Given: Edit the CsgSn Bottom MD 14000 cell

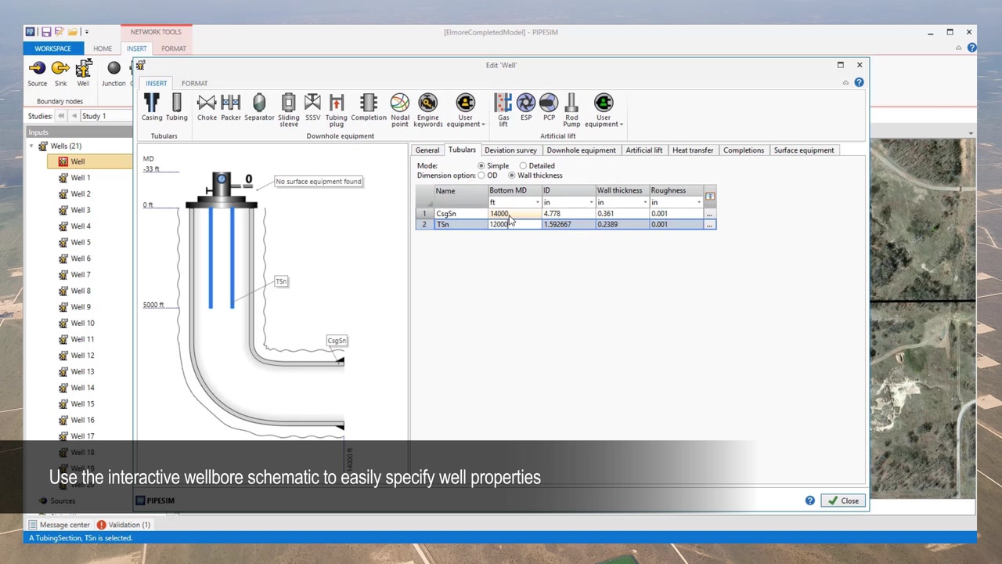Looking at the screenshot, I should 514,214.
